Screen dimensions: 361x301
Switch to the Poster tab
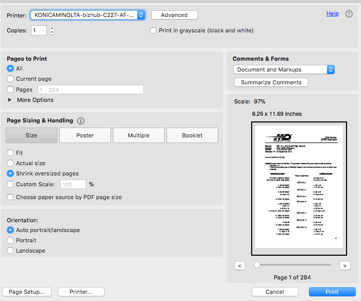click(x=85, y=135)
